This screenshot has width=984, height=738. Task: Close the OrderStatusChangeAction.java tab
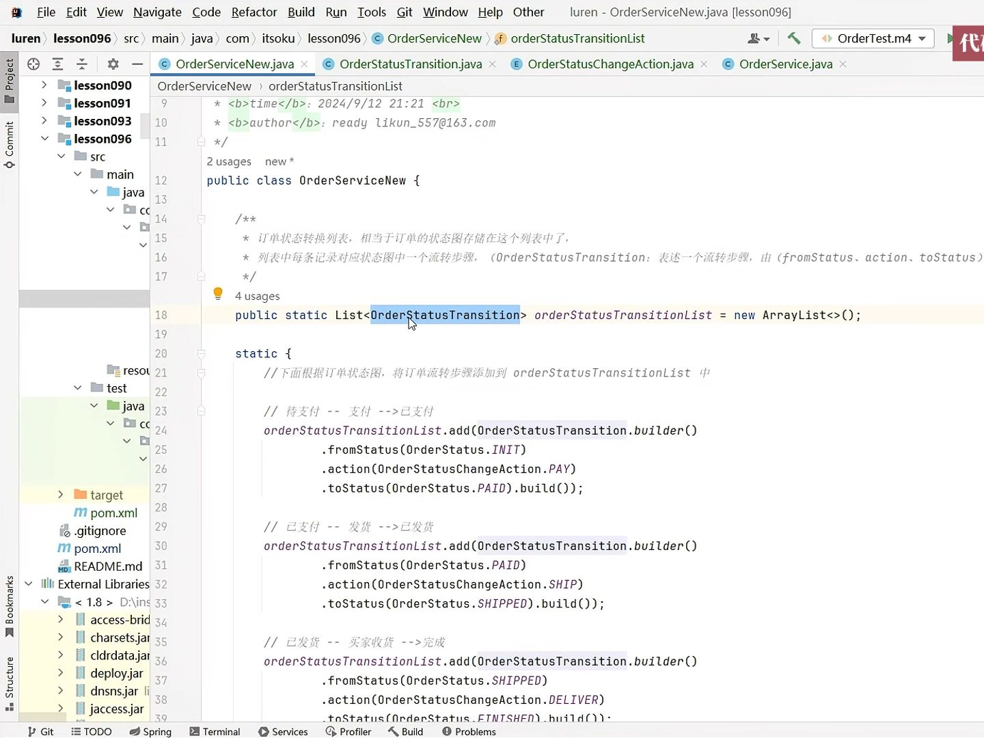click(704, 64)
